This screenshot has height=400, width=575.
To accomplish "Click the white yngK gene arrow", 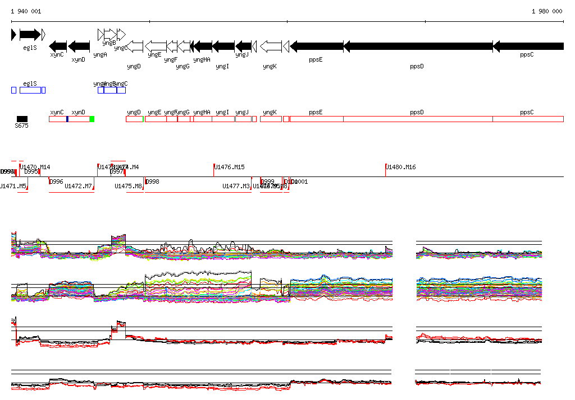I will click(271, 46).
